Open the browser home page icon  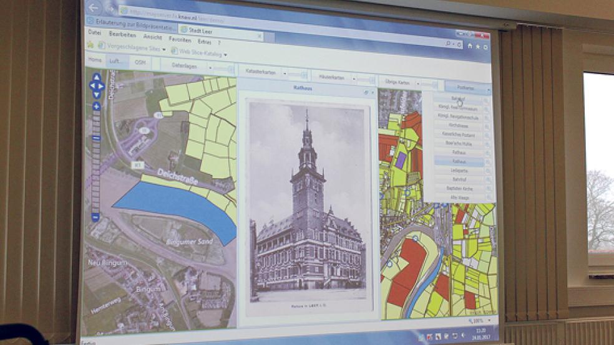[470, 45]
